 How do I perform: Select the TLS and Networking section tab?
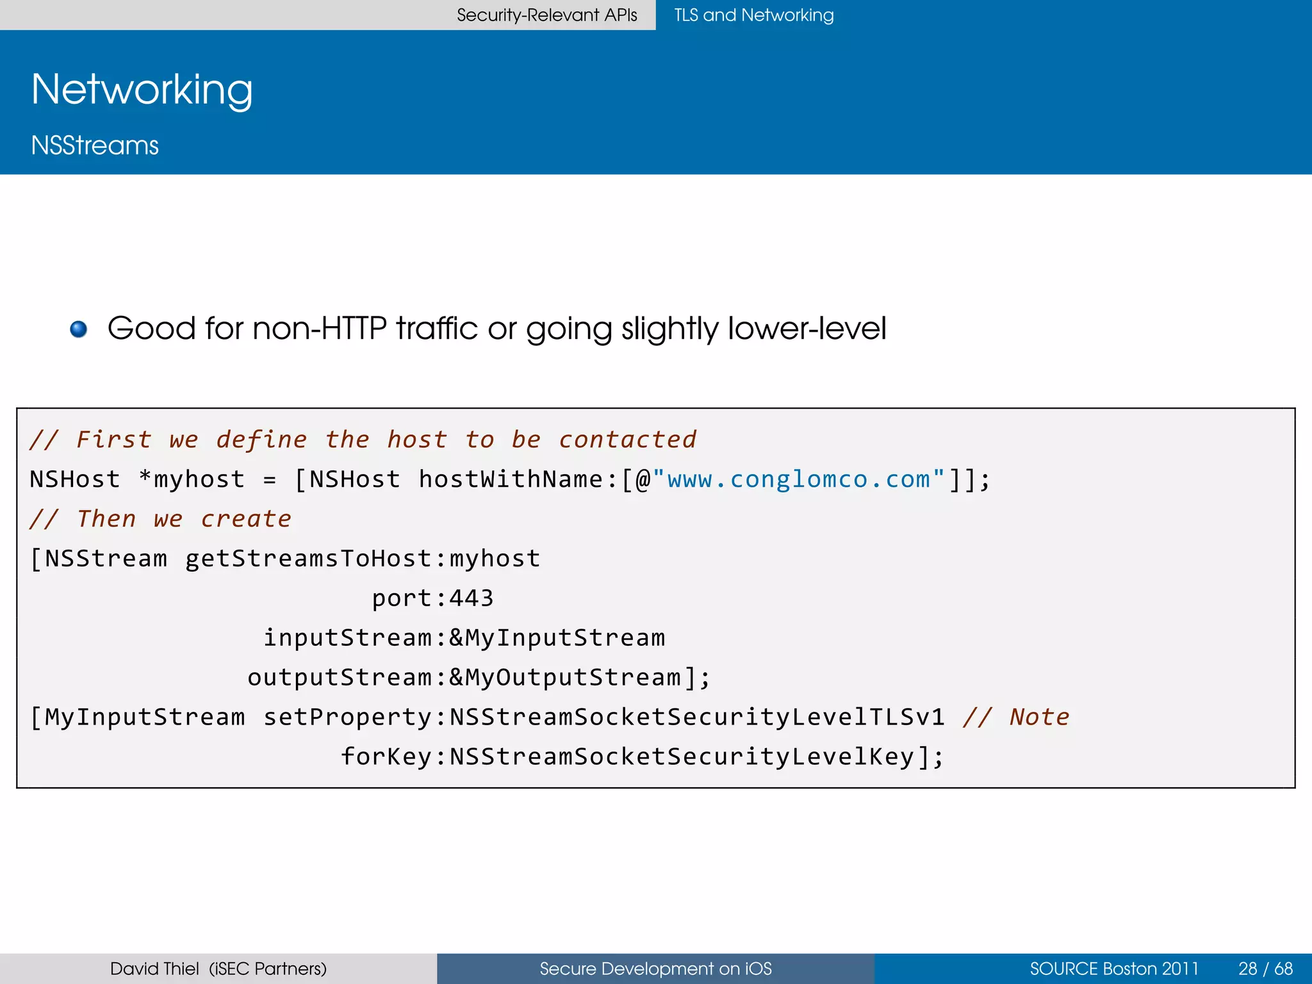tap(753, 15)
